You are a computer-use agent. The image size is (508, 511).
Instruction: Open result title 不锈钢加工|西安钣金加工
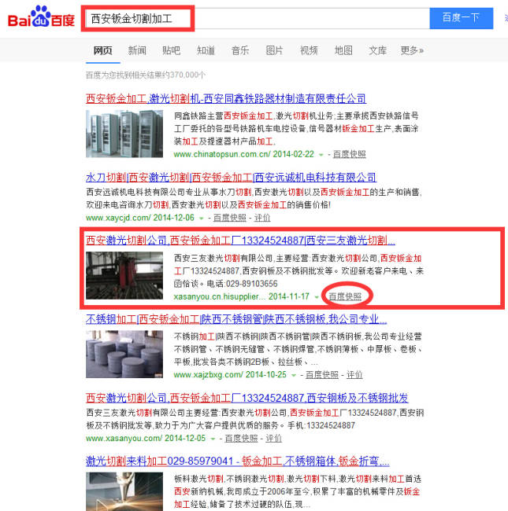[x=236, y=319]
